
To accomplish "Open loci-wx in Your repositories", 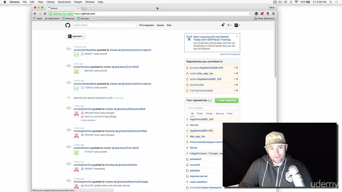I will [x=194, y=125].
